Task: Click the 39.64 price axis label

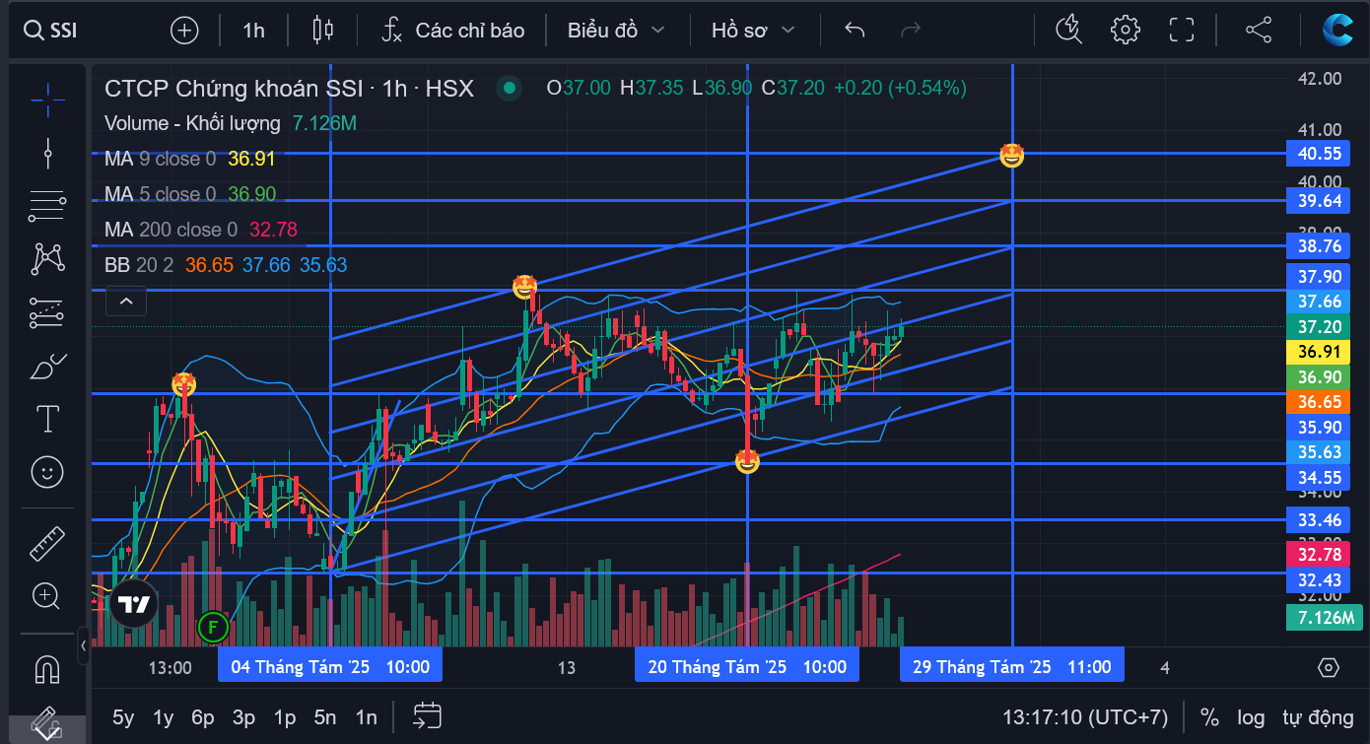Action: click(1320, 201)
